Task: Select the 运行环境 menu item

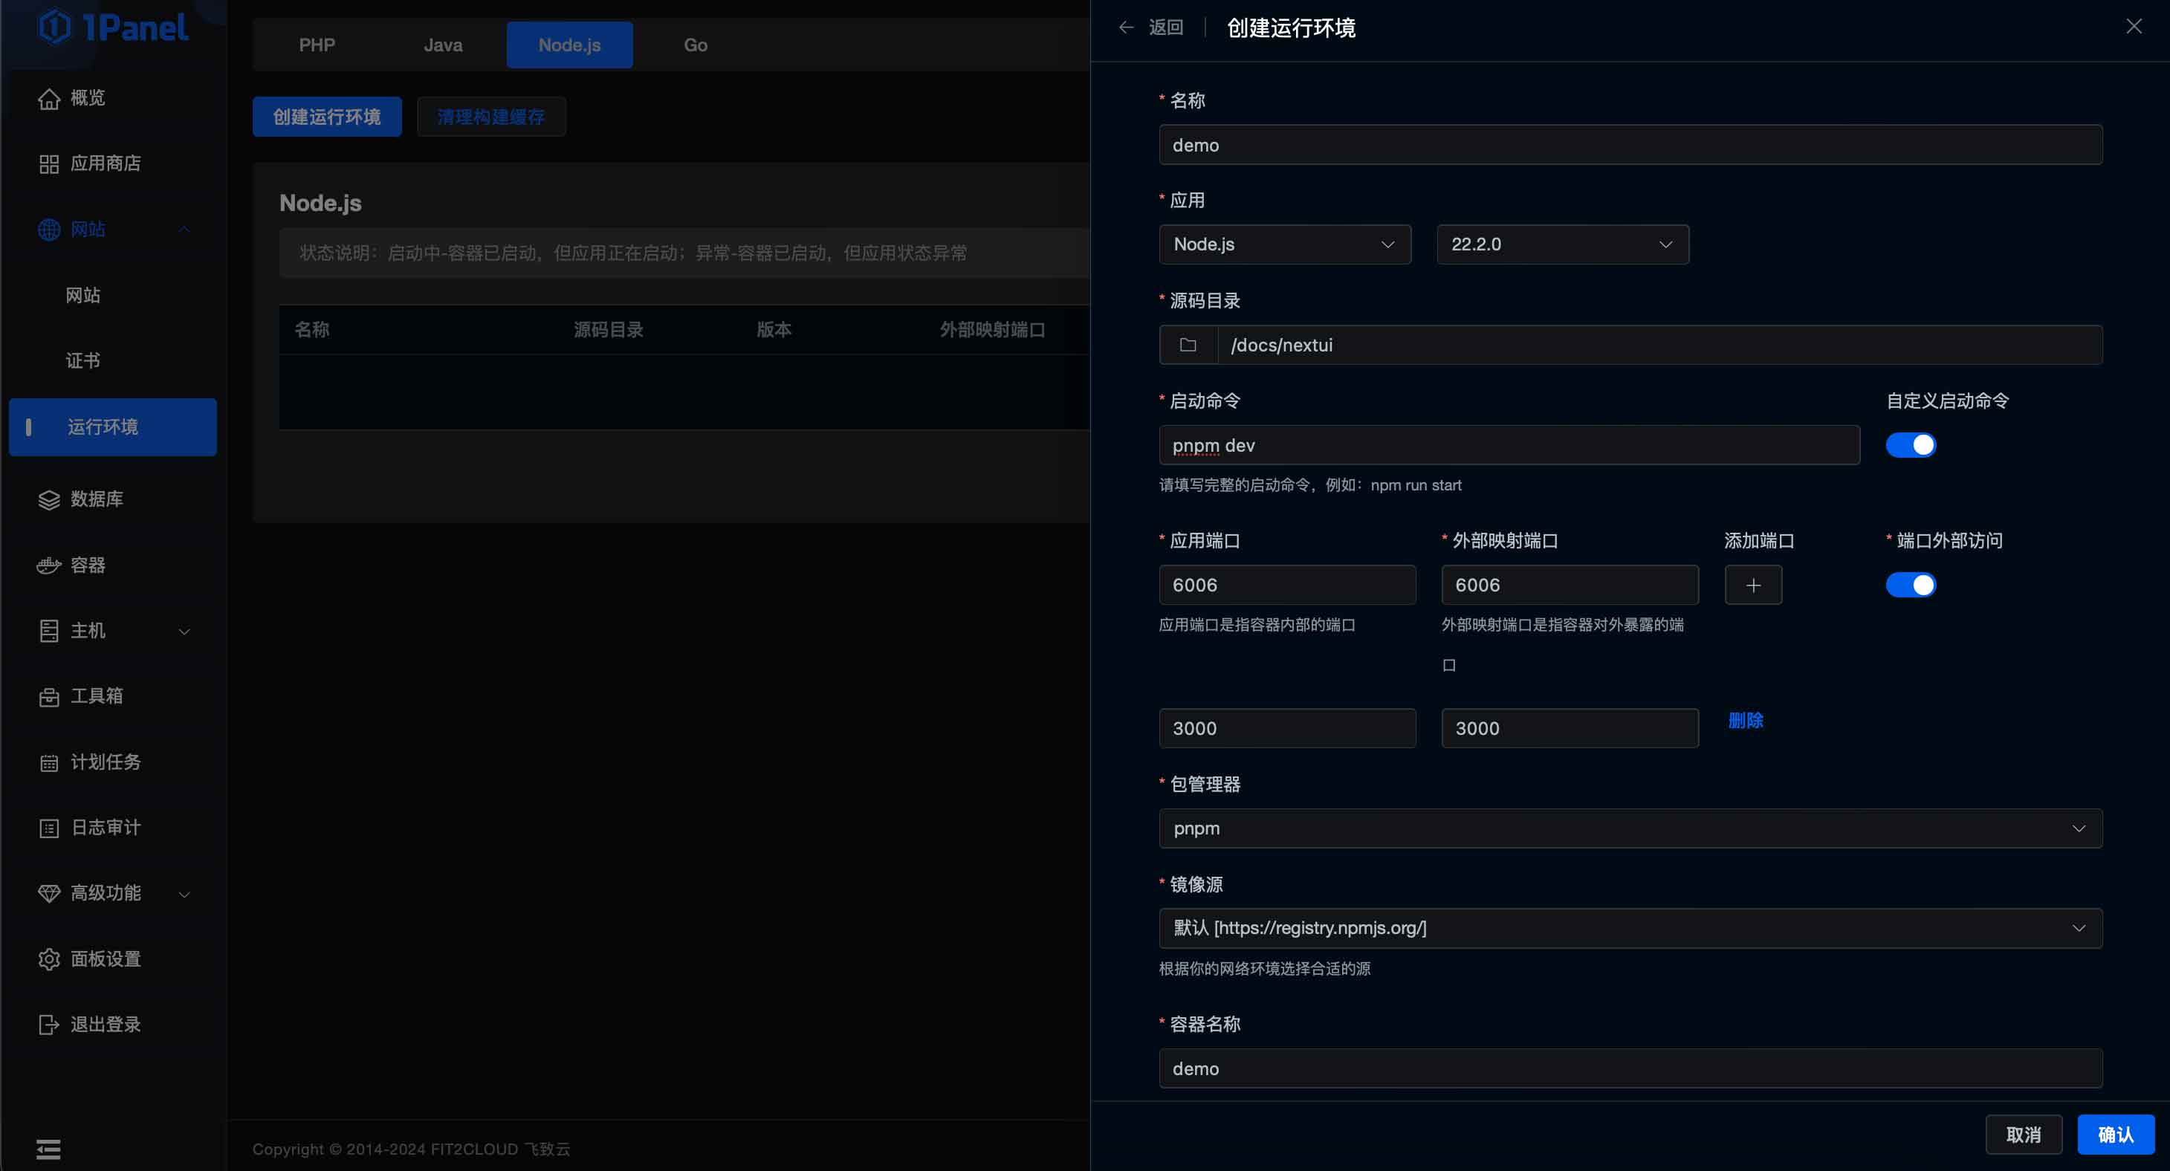Action: click(113, 427)
